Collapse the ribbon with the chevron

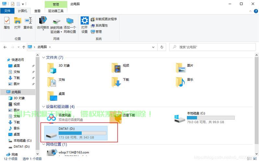tap(250, 11)
